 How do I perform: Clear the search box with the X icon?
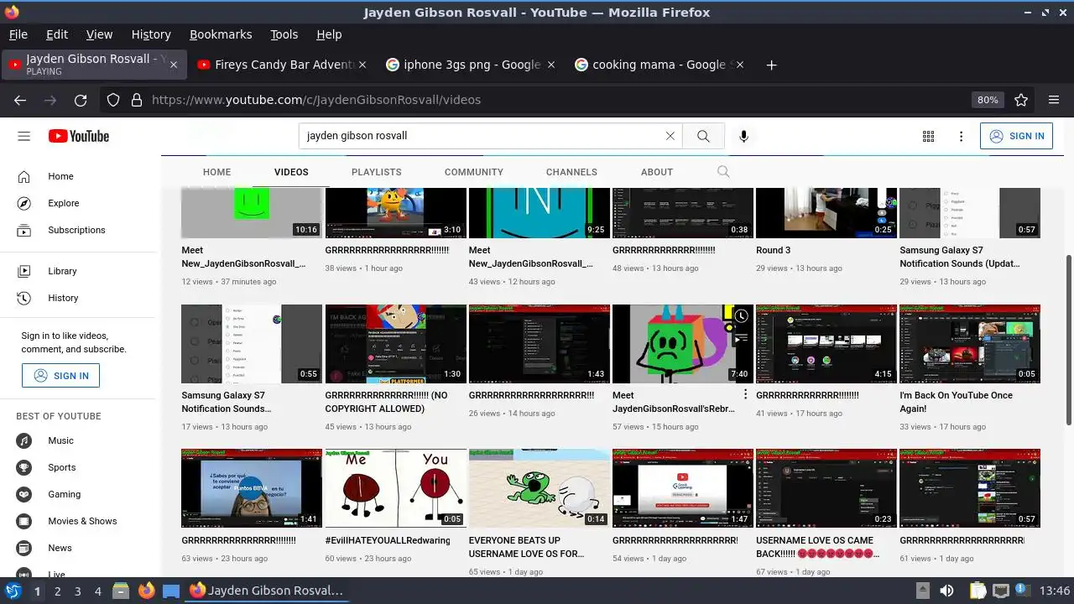[x=670, y=136]
